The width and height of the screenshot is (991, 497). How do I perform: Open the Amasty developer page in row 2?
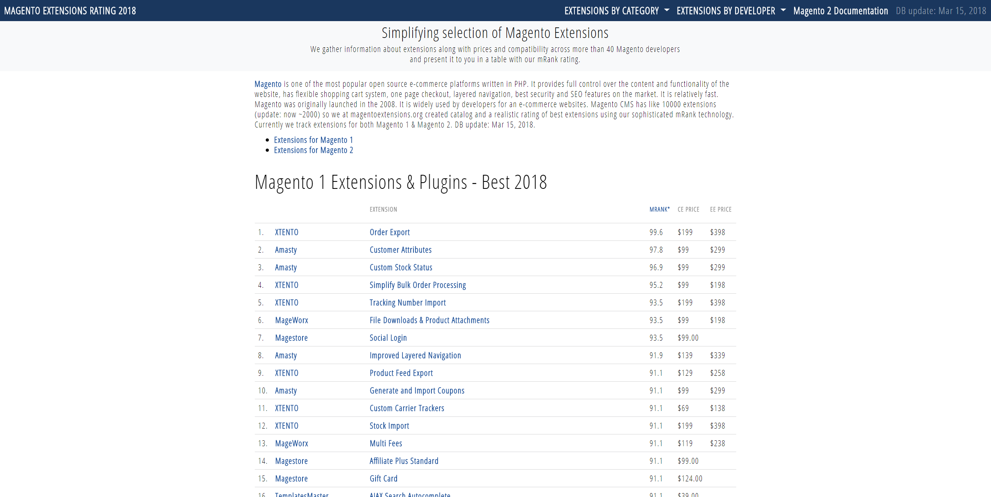[286, 249]
